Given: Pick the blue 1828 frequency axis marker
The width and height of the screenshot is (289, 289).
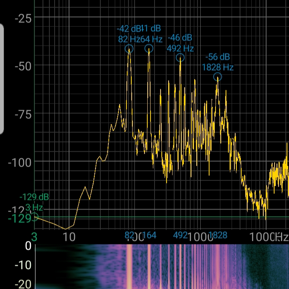Looking at the screenshot, I should coord(218,235).
